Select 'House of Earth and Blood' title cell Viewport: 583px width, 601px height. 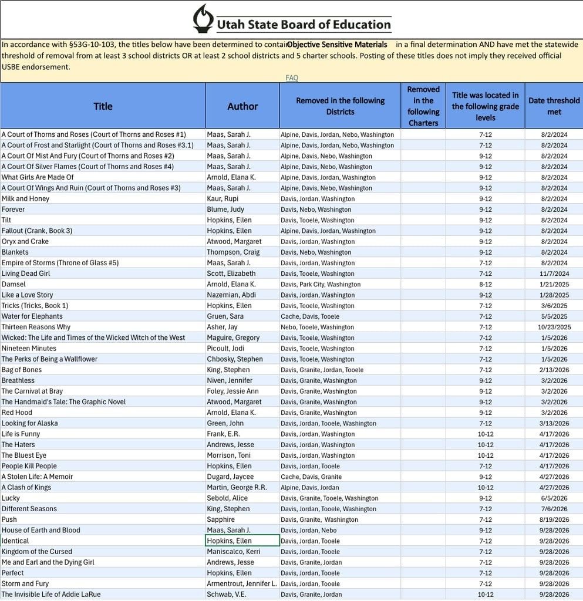103,531
